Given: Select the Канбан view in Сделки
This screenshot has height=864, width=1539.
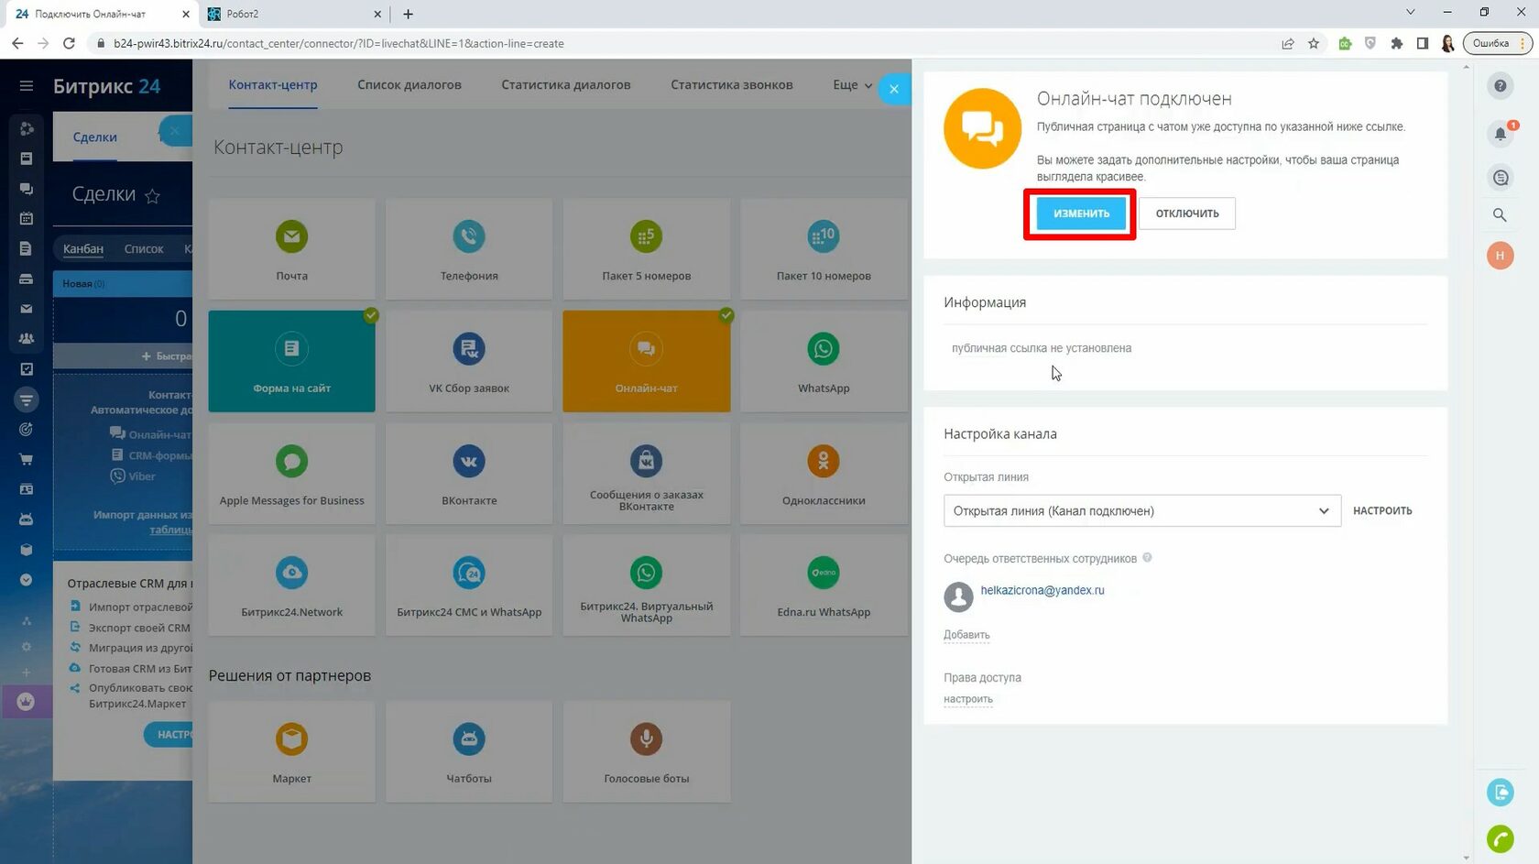Looking at the screenshot, I should coord(83,249).
